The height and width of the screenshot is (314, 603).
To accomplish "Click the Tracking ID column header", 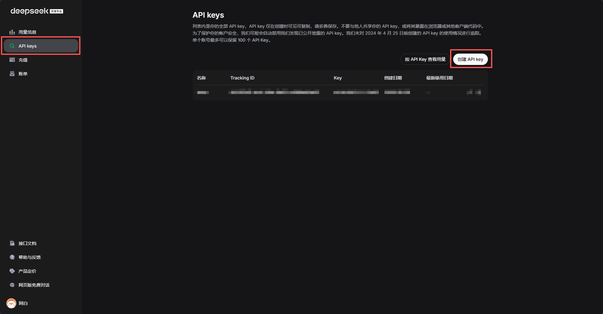I will tap(242, 78).
